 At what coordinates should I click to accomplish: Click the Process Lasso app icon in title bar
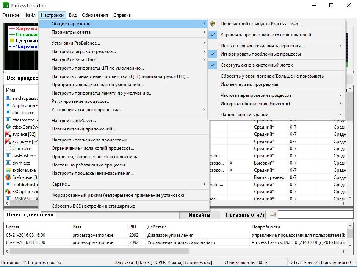(x=5, y=5)
